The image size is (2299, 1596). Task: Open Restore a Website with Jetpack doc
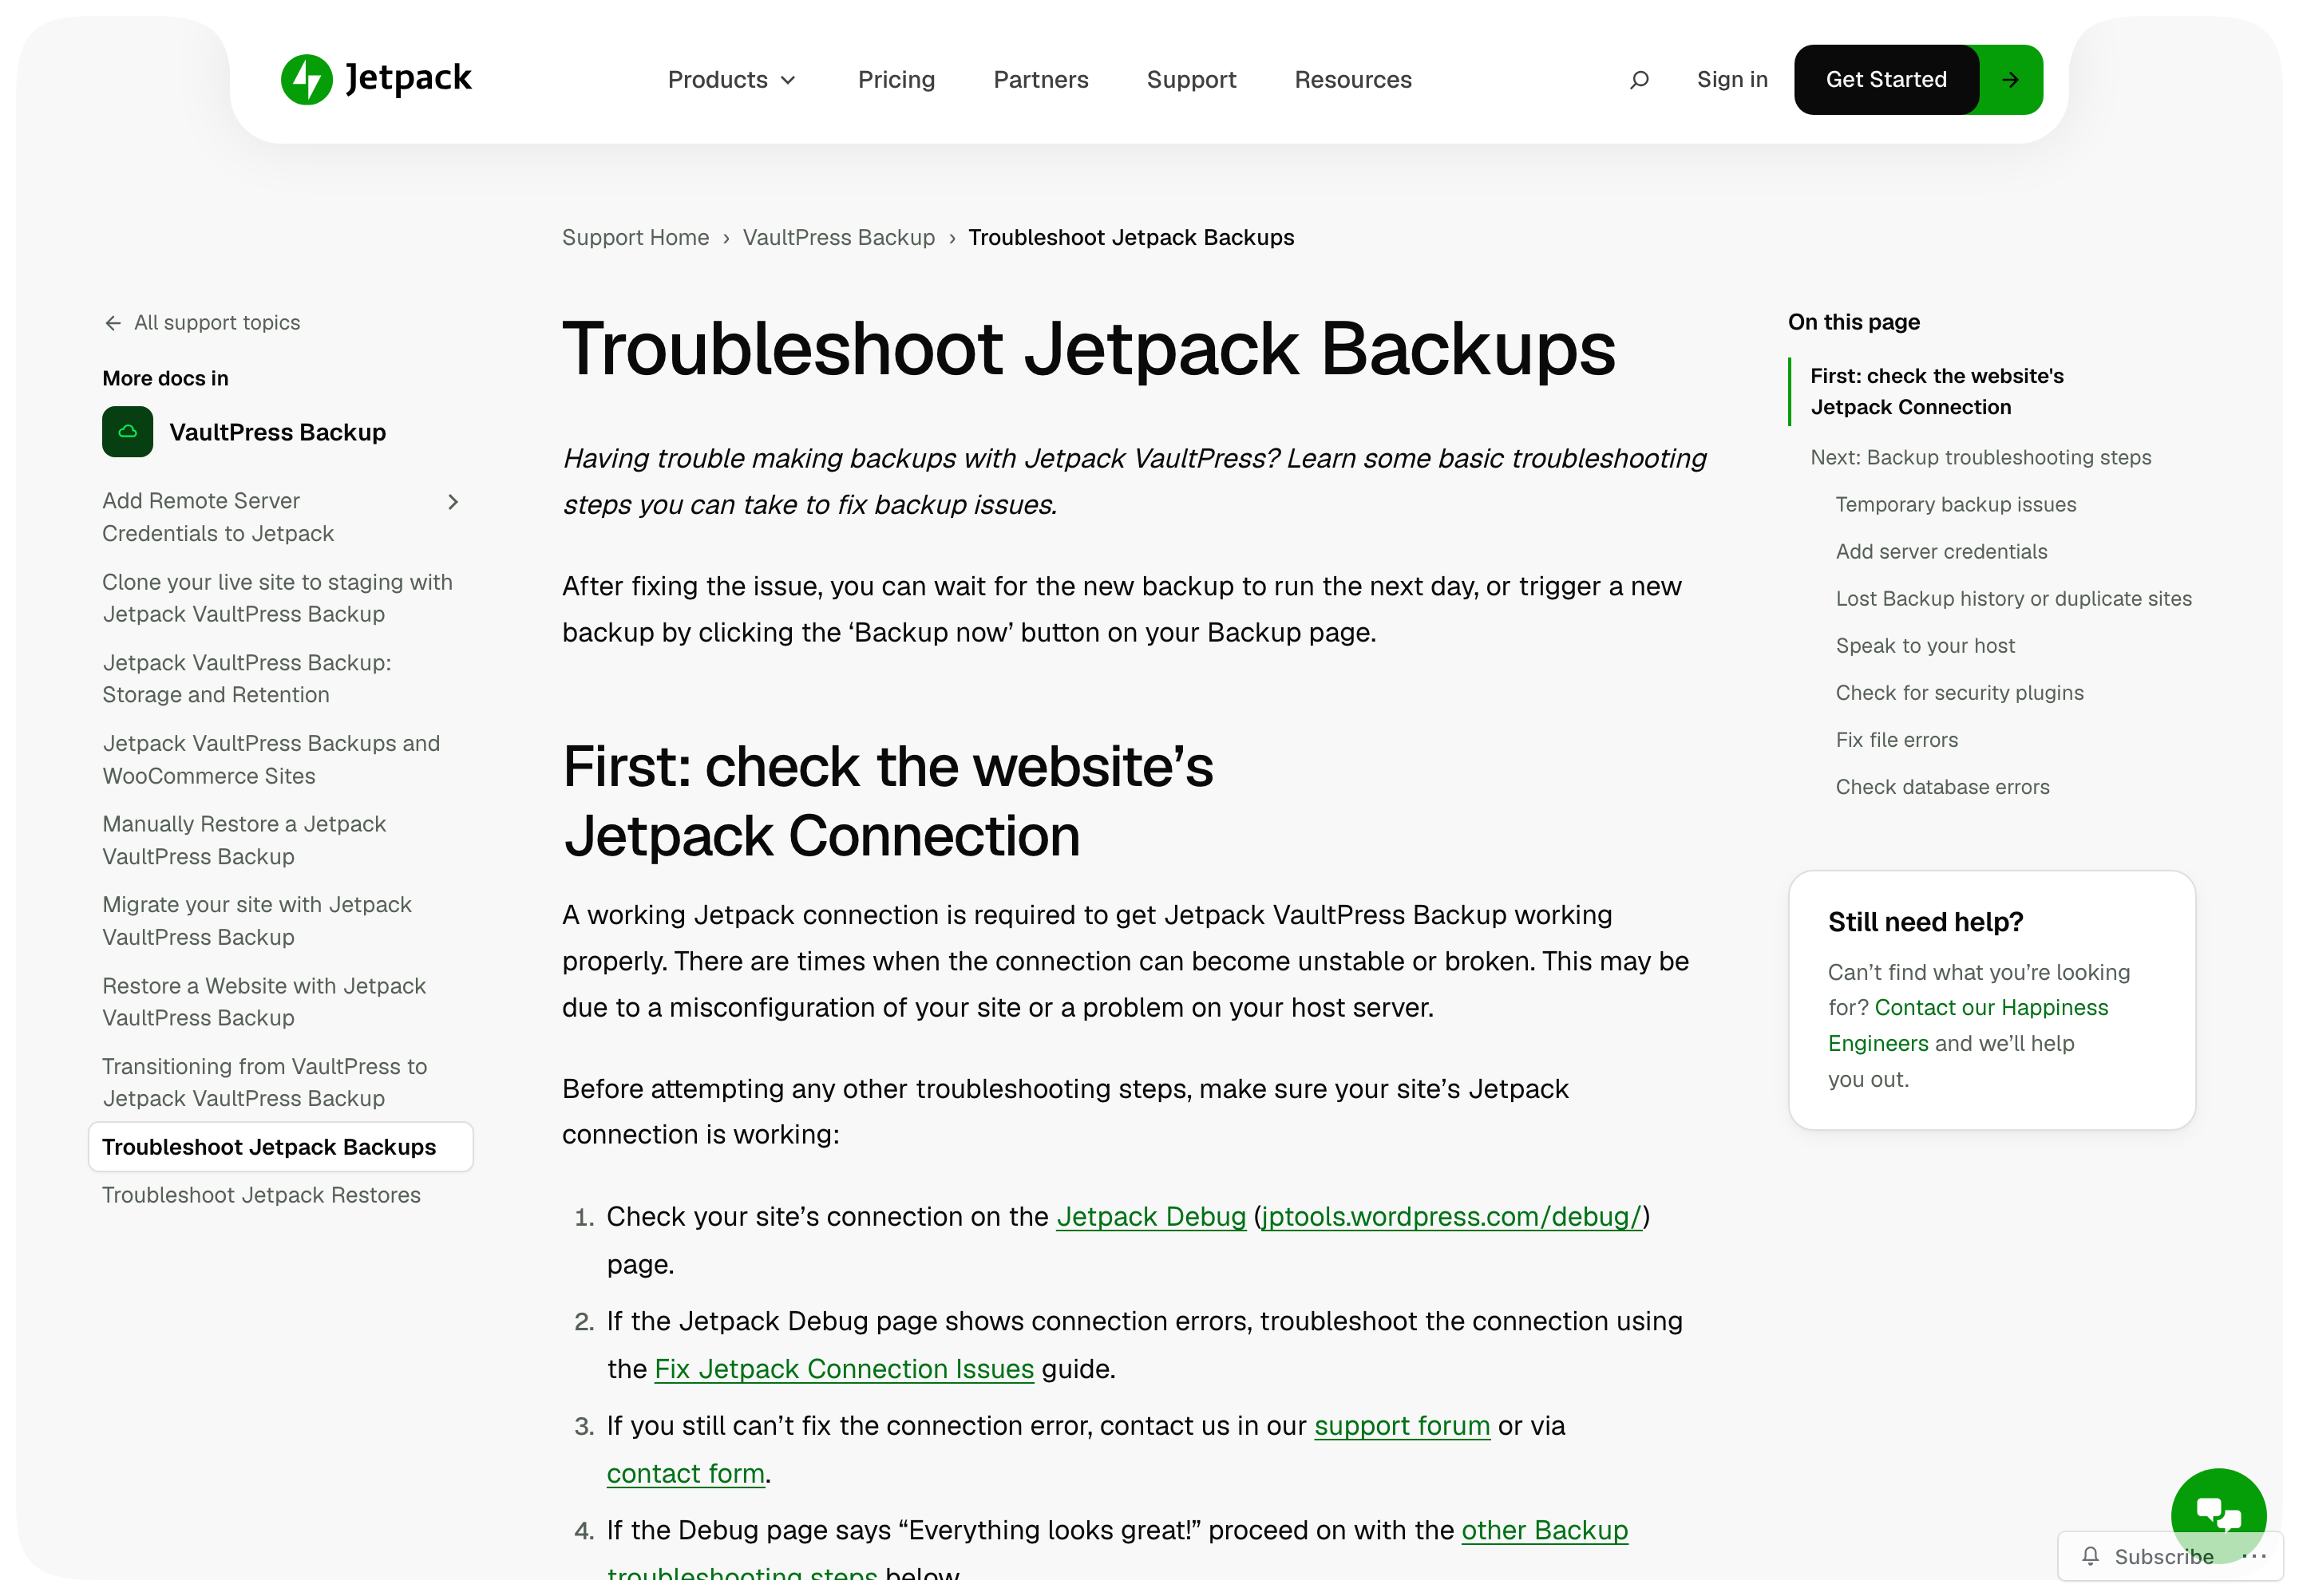[x=263, y=1001]
